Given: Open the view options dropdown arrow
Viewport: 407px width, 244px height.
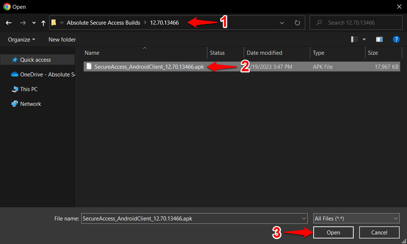Looking at the screenshot, I should click(x=364, y=39).
